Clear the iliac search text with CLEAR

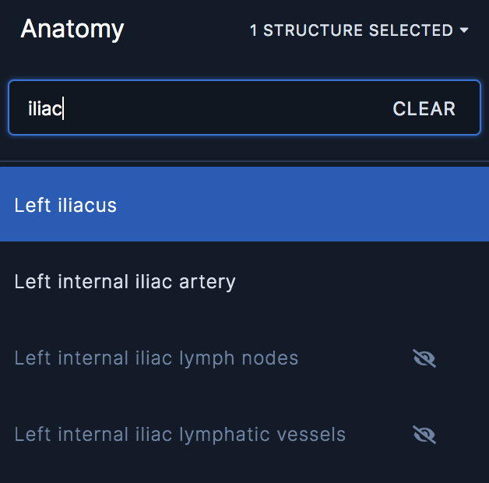click(x=424, y=108)
